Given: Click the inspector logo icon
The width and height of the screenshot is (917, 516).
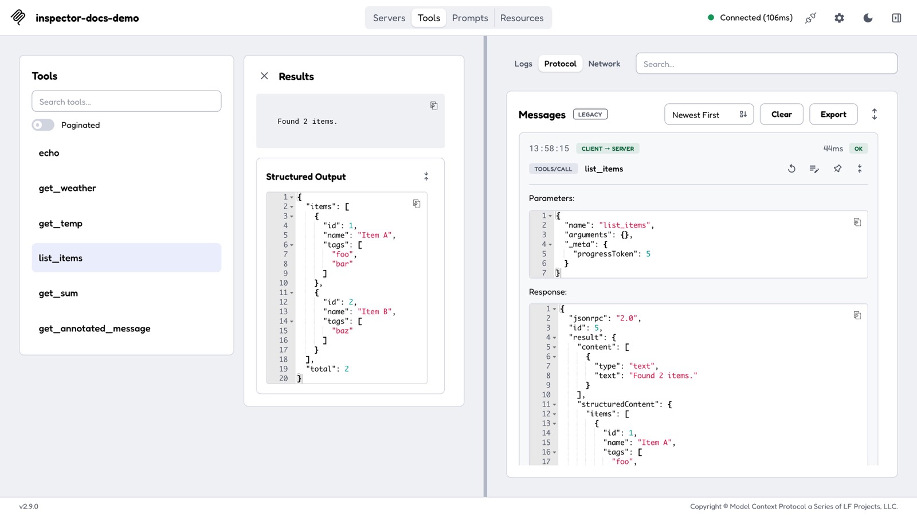Looking at the screenshot, I should coord(18,17).
